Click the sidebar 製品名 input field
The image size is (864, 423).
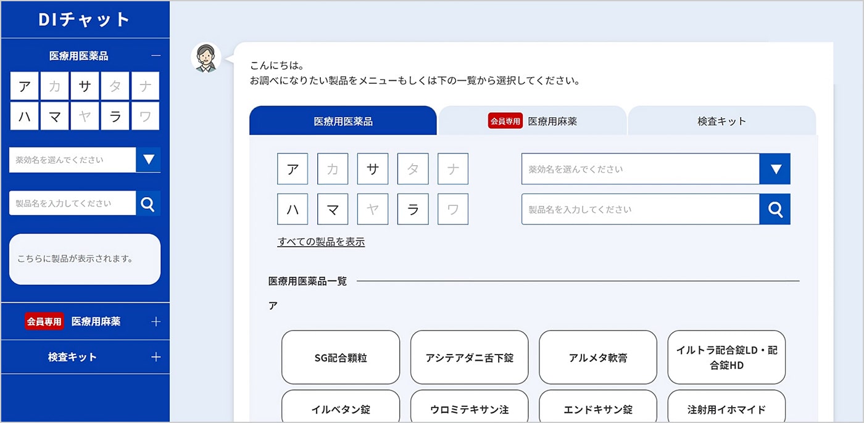tap(72, 203)
